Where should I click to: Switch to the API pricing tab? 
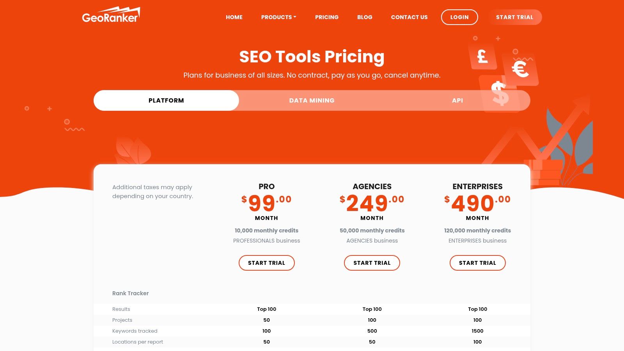pyautogui.click(x=457, y=101)
